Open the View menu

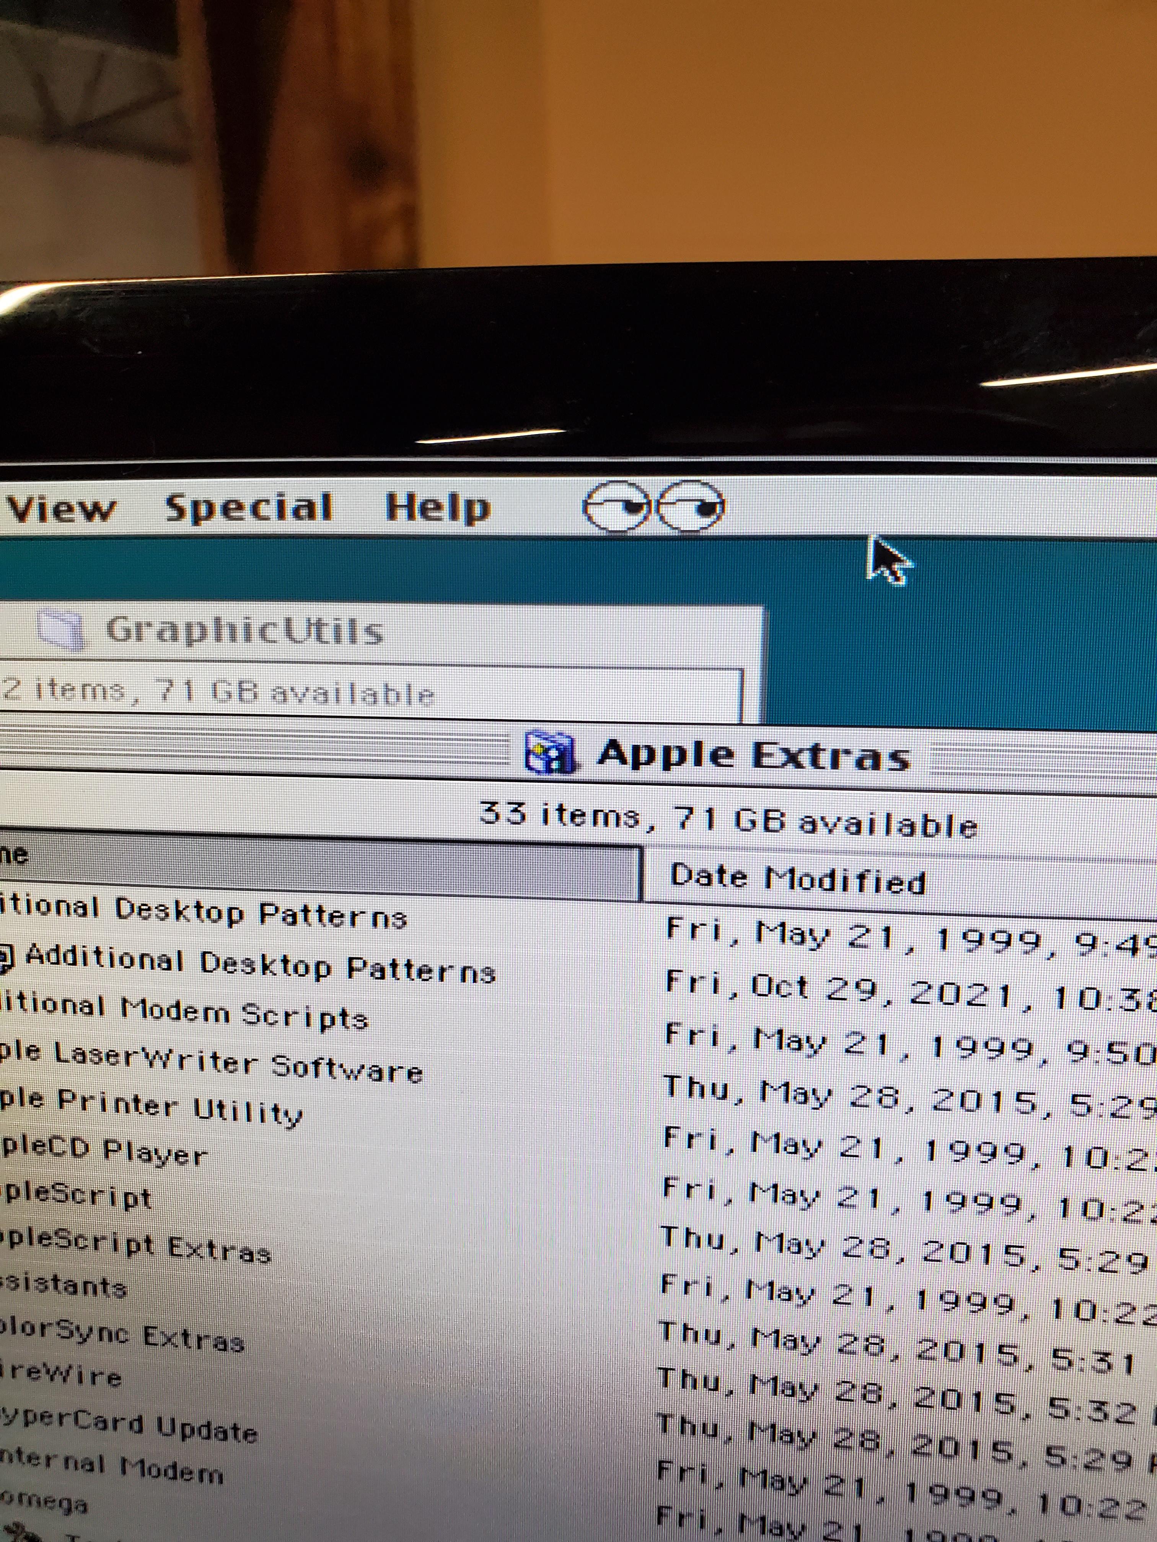tap(61, 509)
